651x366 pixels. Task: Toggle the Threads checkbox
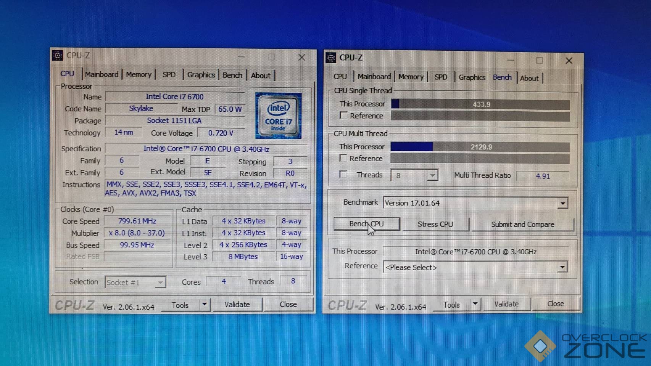click(343, 174)
